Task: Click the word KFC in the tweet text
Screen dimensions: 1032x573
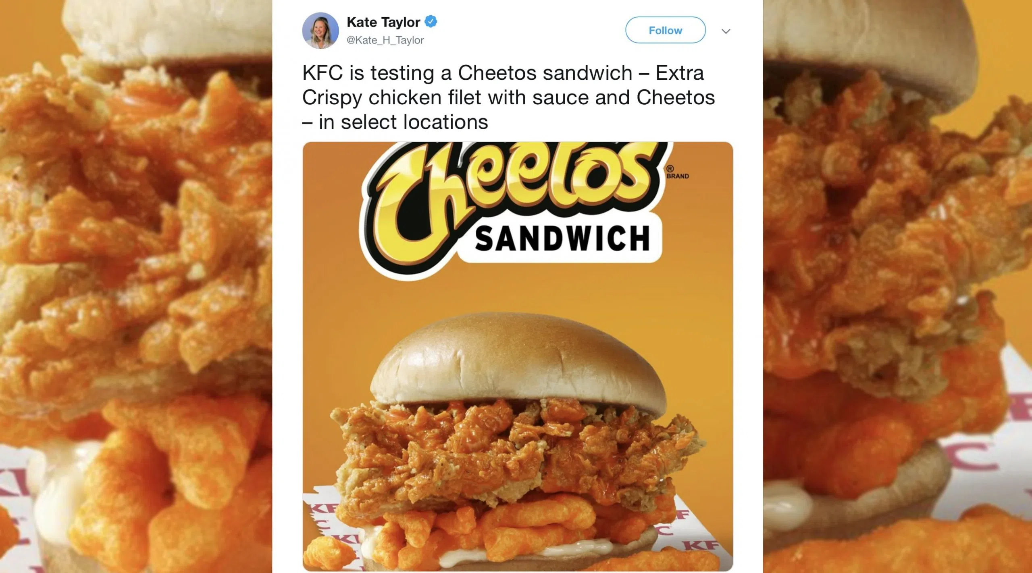Action: 322,73
